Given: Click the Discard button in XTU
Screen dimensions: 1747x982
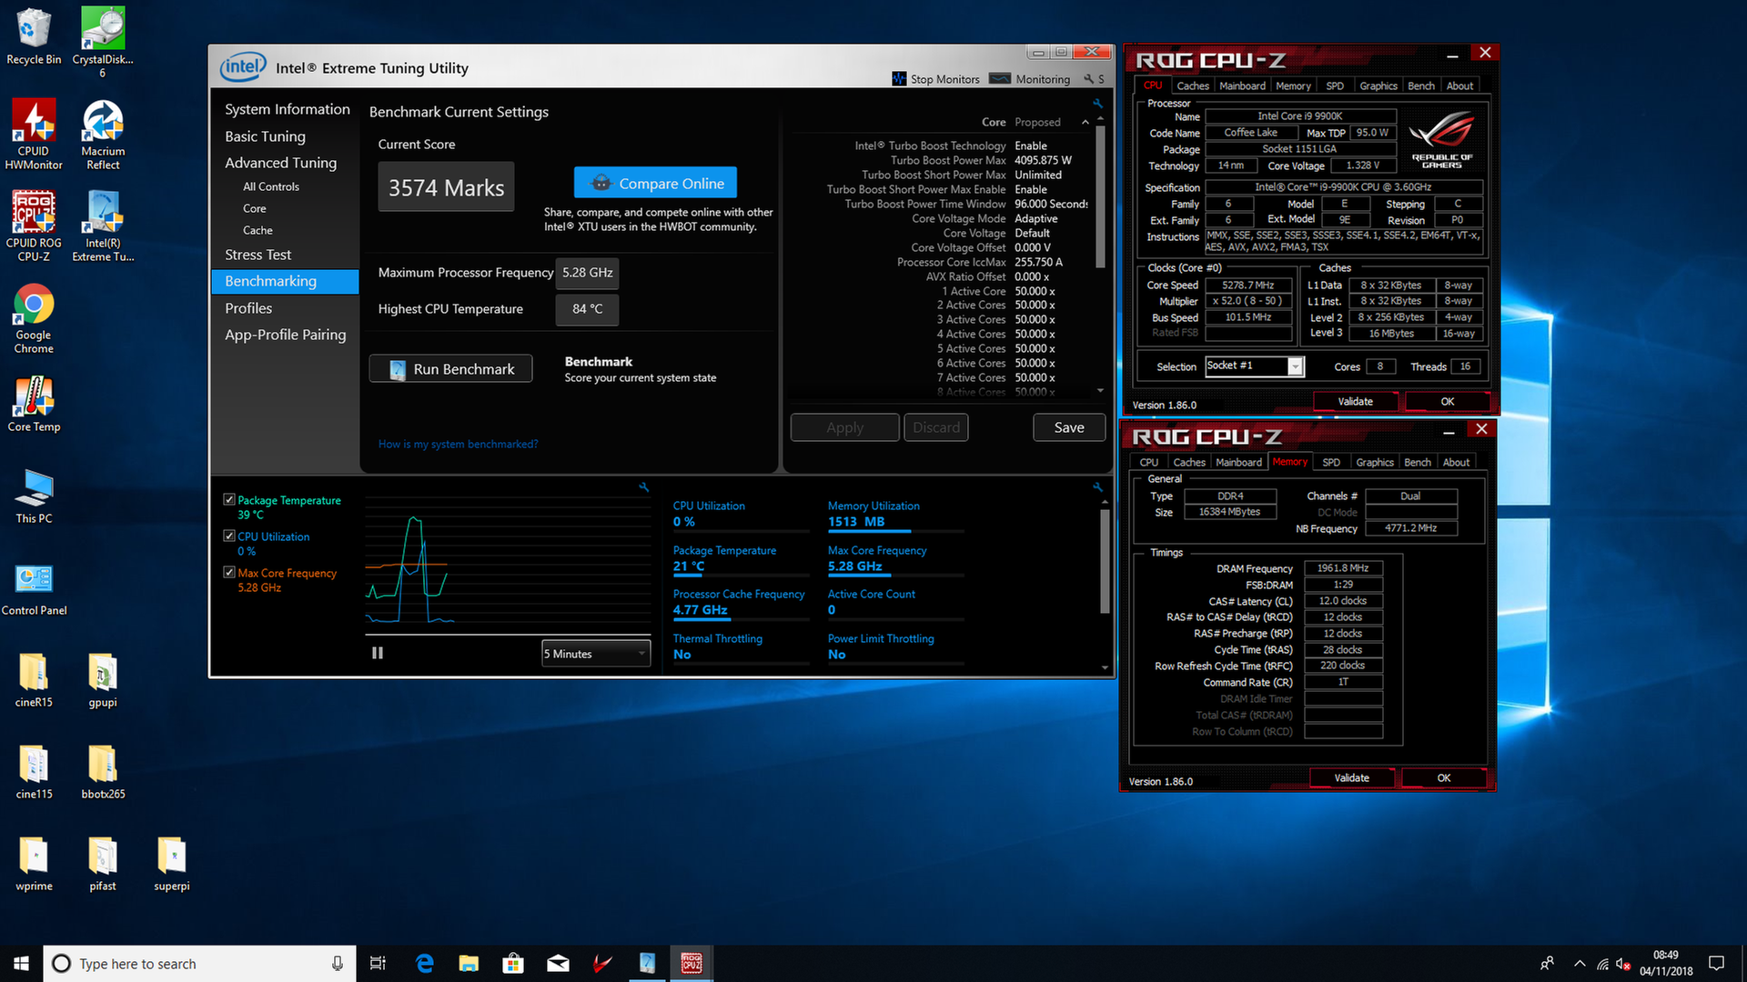Looking at the screenshot, I should point(935,427).
